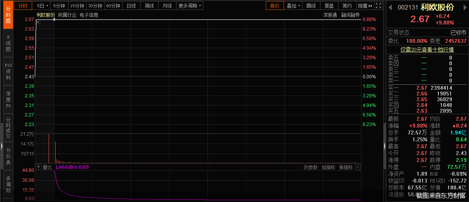Open the F10资料 sidebar tab
The height and width of the screenshot is (202, 469).
point(8,71)
